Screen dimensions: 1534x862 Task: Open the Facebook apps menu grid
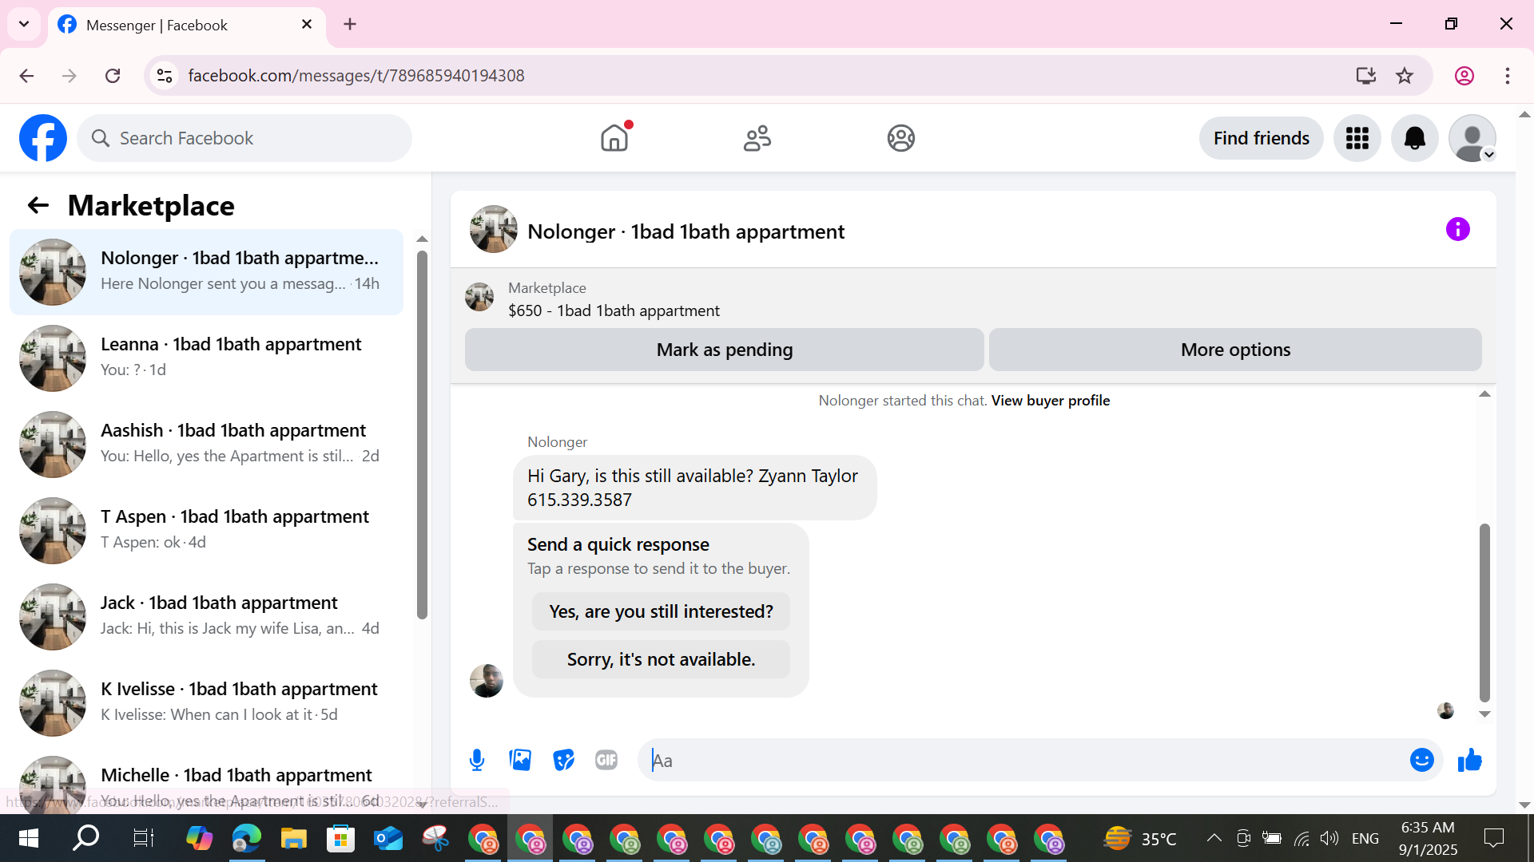1357,138
